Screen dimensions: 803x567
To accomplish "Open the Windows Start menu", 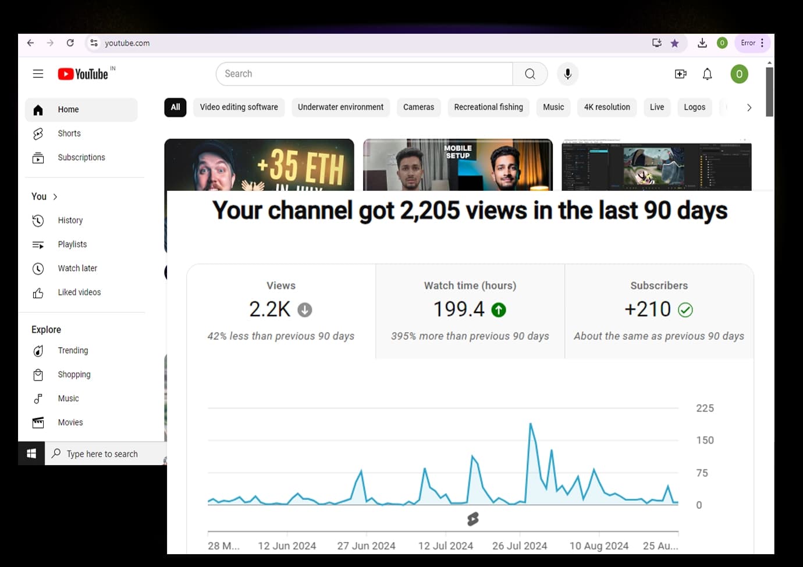I will tap(31, 454).
